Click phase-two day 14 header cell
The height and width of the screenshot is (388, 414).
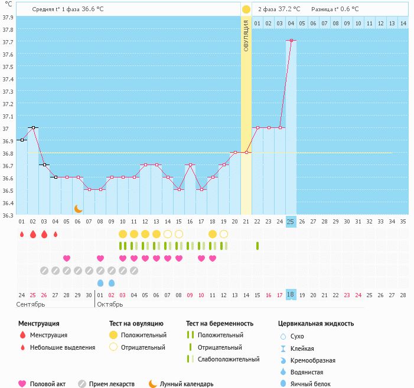(x=403, y=23)
